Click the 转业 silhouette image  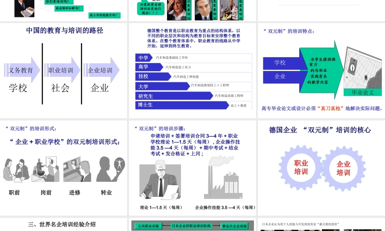(110, 169)
